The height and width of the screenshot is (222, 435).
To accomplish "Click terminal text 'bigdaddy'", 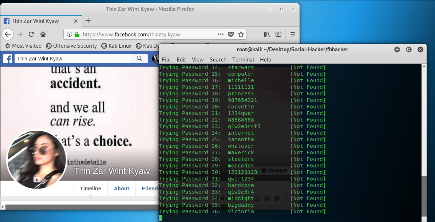I will click(x=241, y=205).
